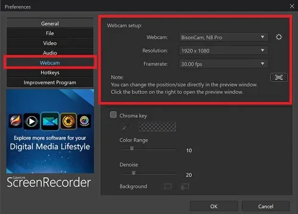
Task: Open the webcam preview window button
Action: tap(279, 77)
